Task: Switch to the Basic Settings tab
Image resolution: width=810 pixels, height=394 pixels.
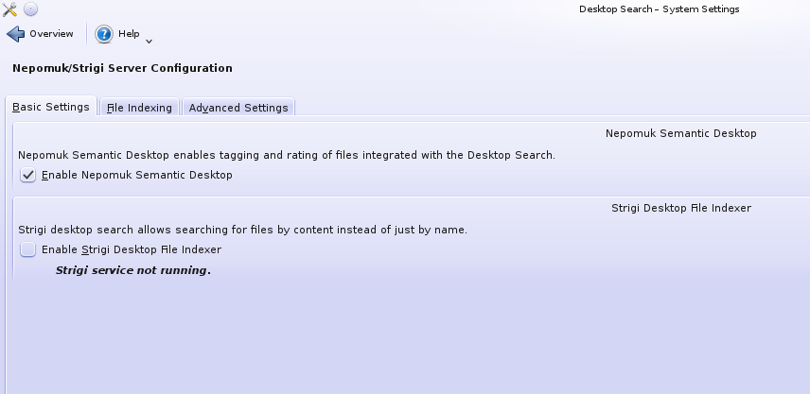Action: click(50, 107)
